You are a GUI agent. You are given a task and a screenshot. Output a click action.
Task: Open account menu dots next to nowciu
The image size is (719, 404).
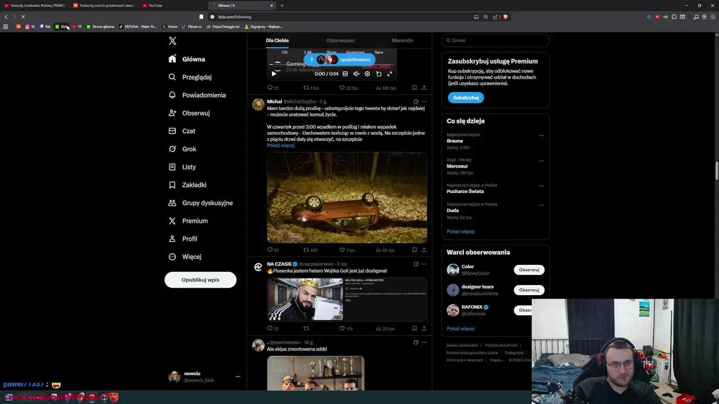pyautogui.click(x=238, y=377)
